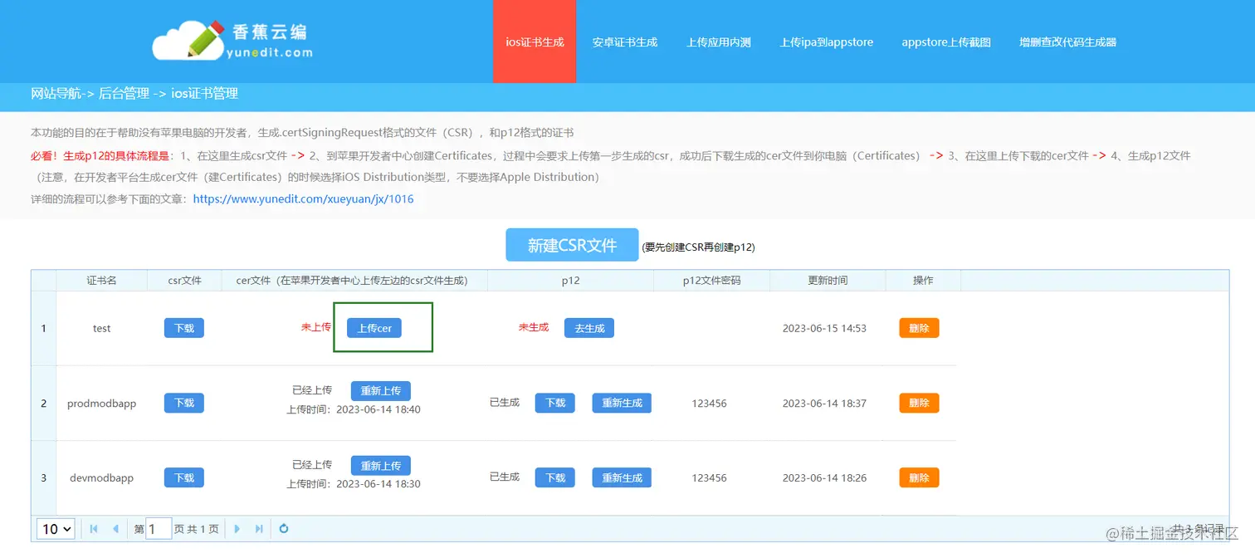
Task: Click password 123456 in prodmodbapp row
Action: pos(709,403)
